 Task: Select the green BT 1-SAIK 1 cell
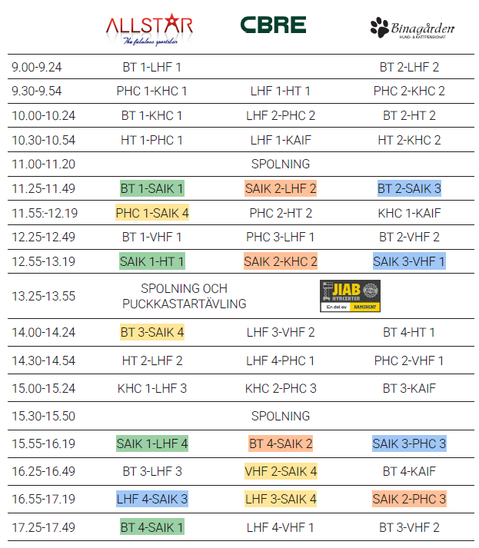(151, 188)
